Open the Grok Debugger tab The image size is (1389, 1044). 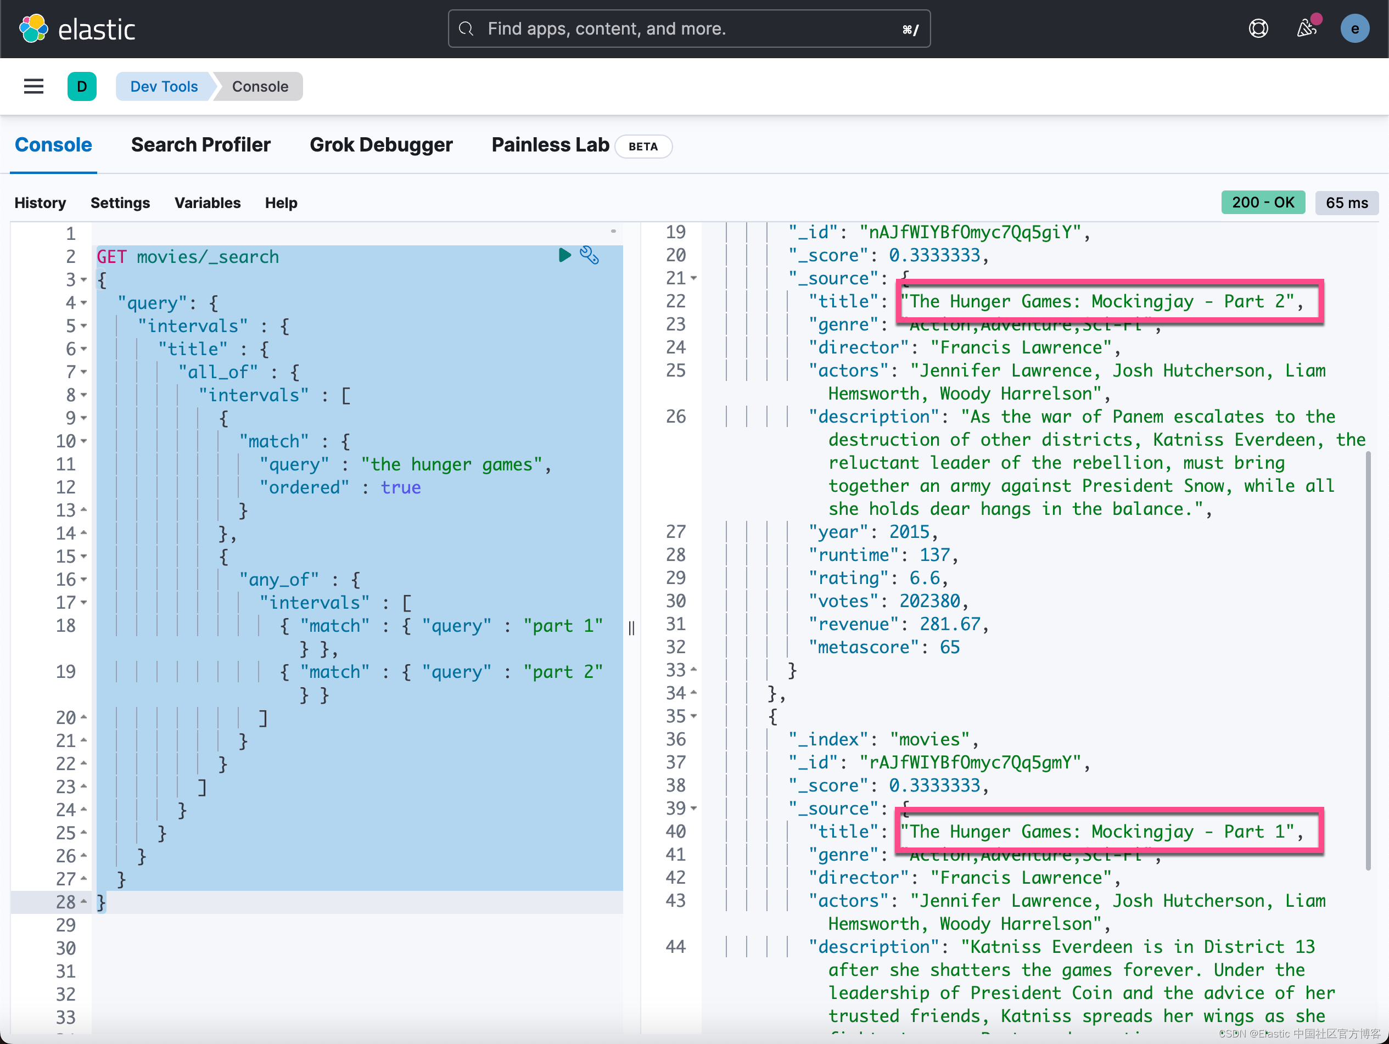[x=380, y=145]
